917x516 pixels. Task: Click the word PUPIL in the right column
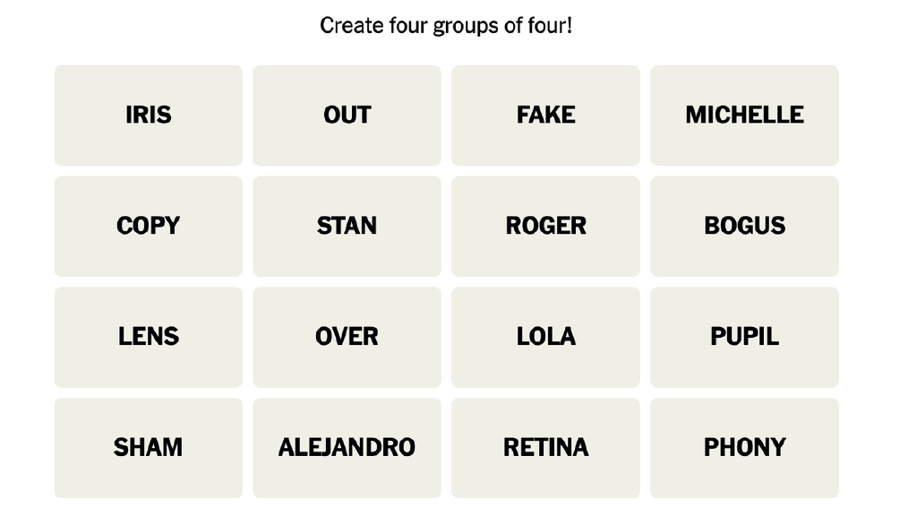[744, 337]
